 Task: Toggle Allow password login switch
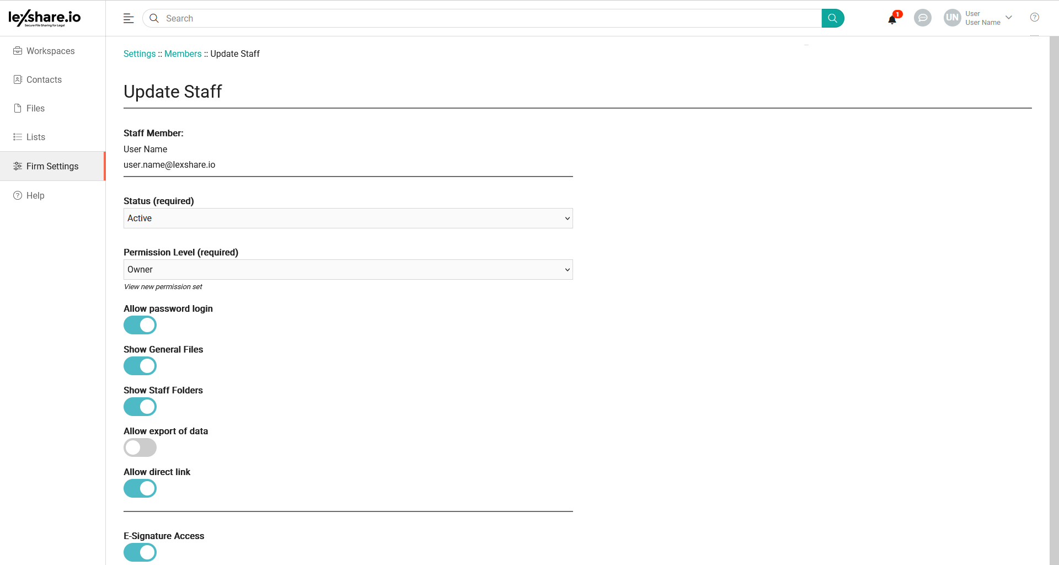tap(140, 326)
